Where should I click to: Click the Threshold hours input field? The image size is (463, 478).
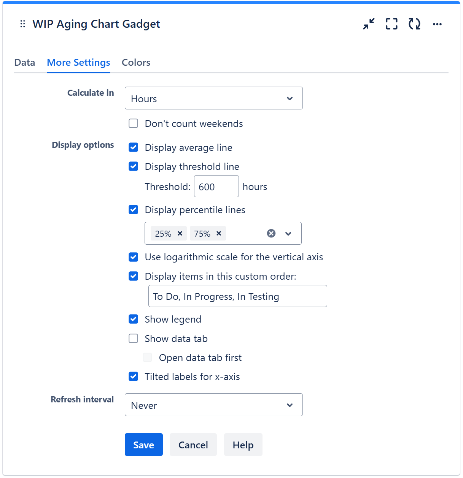pos(216,187)
